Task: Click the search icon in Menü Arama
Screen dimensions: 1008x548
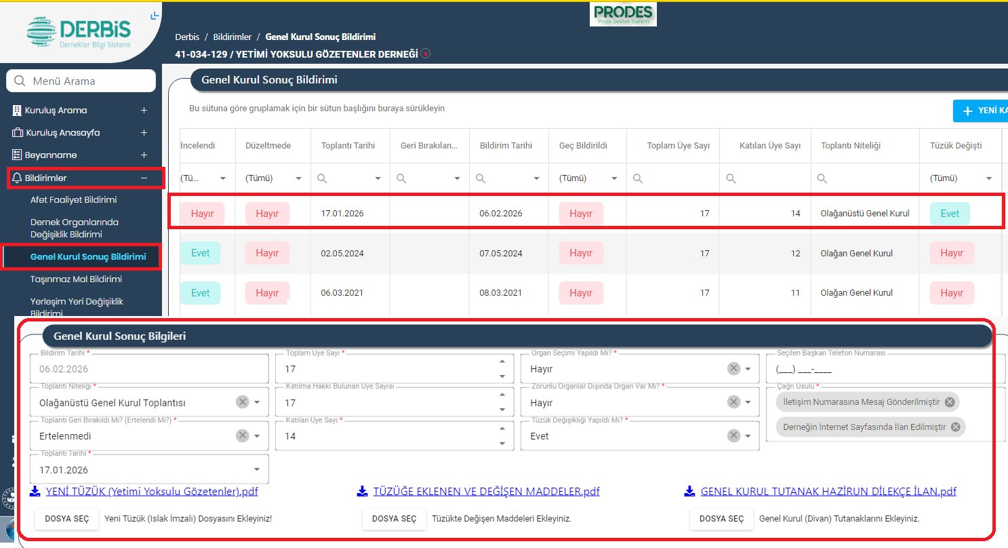Action: [20, 81]
